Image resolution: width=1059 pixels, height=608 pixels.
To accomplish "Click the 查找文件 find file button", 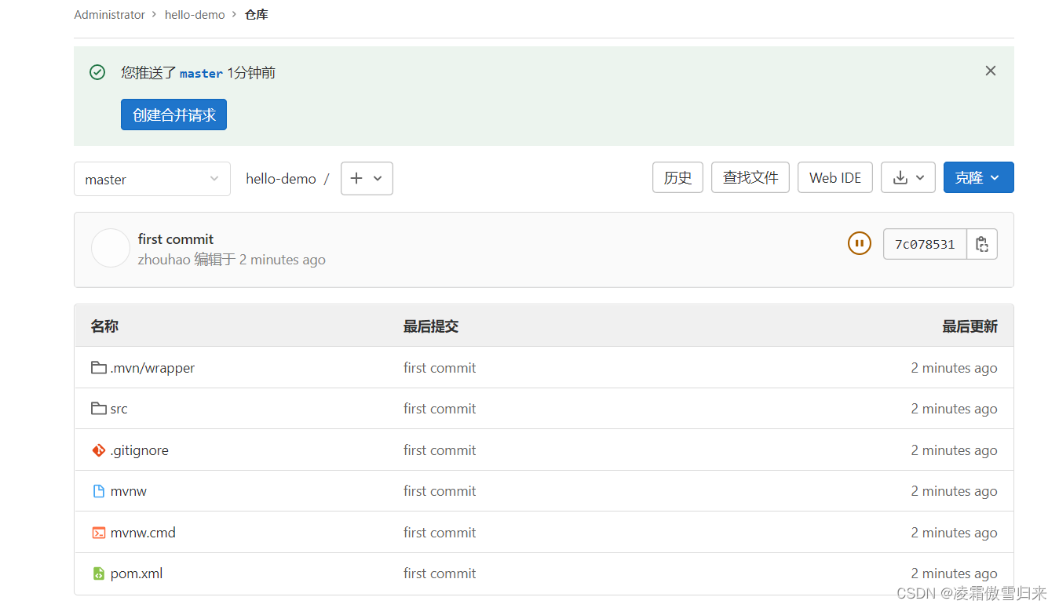I will coord(750,177).
